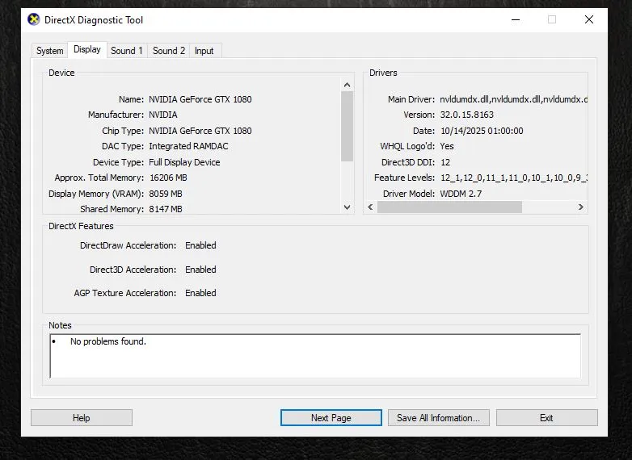632x460 pixels.
Task: Go to the Input tab
Action: (x=204, y=51)
